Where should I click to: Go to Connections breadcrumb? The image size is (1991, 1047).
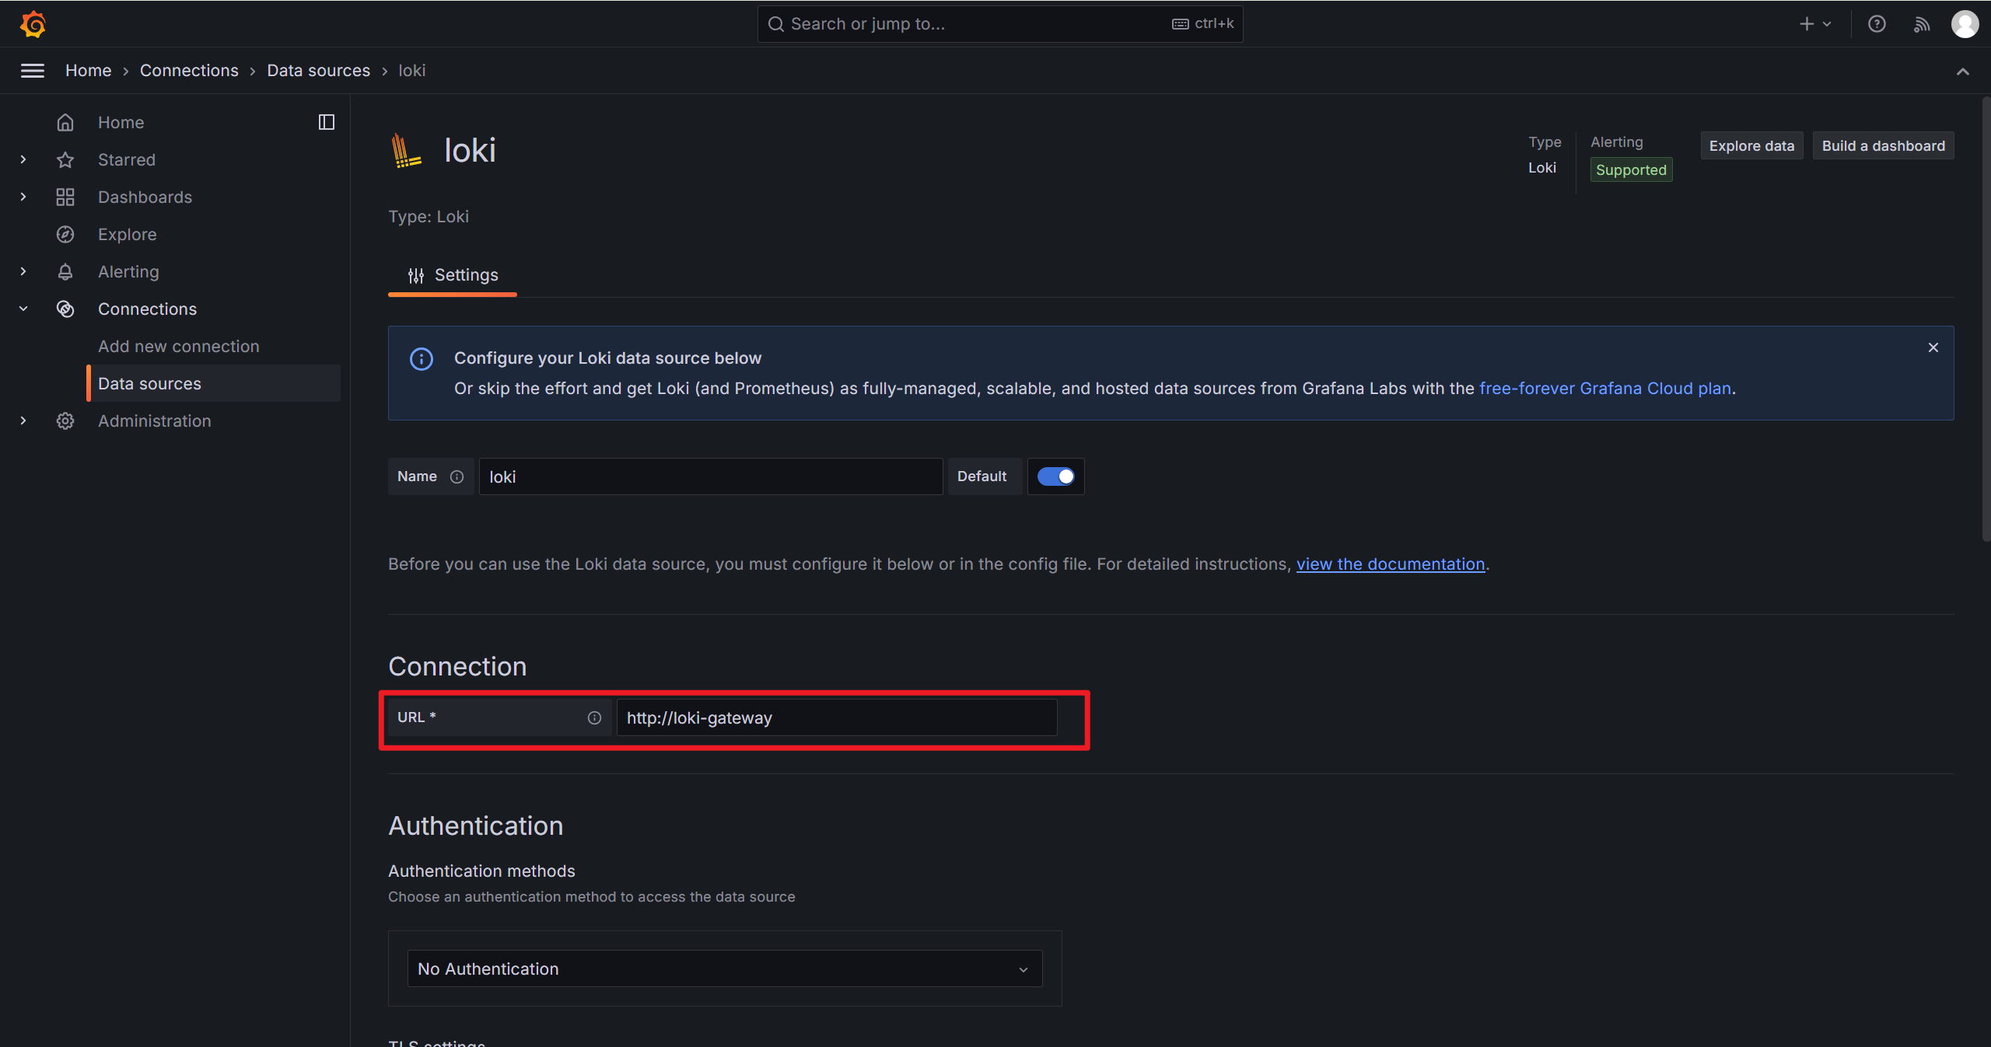189,71
